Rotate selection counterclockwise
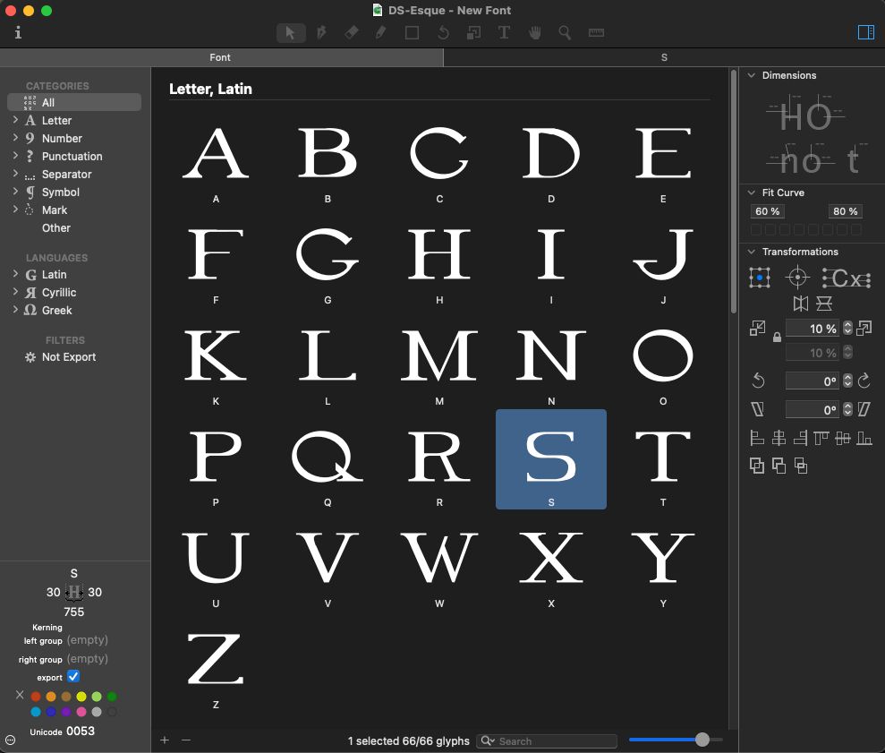The height and width of the screenshot is (753, 885). pyautogui.click(x=758, y=381)
